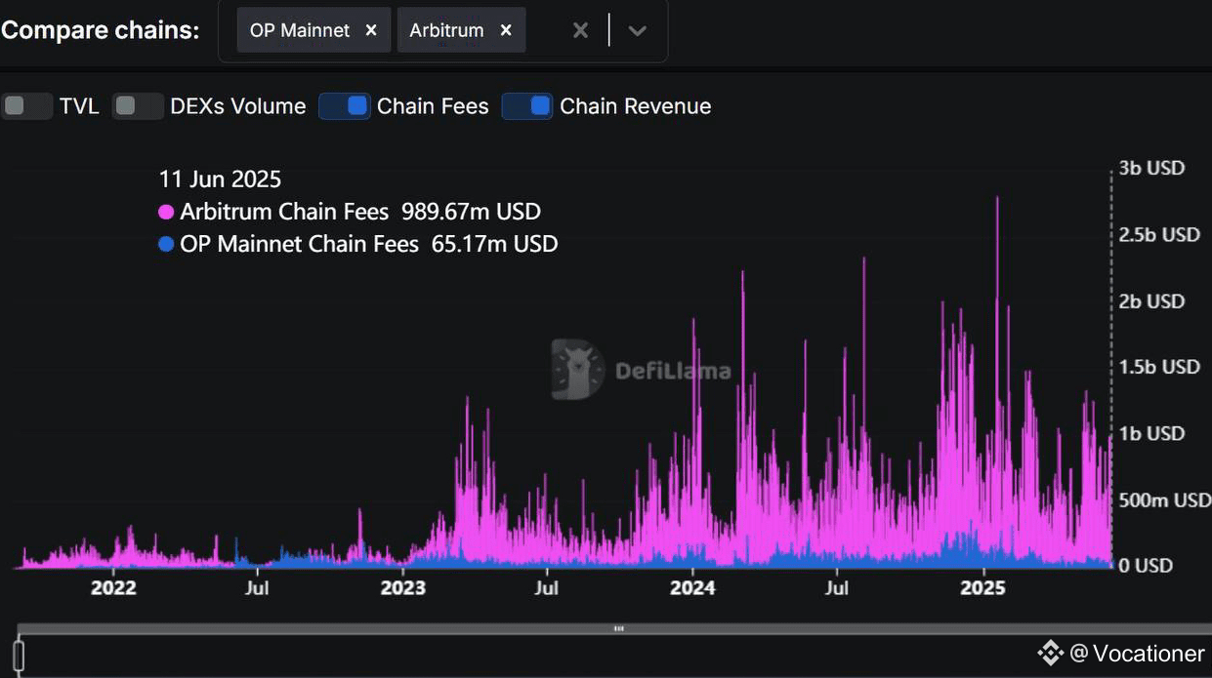
Task: Clear all selected chains with the standalone ×
Action: point(580,29)
